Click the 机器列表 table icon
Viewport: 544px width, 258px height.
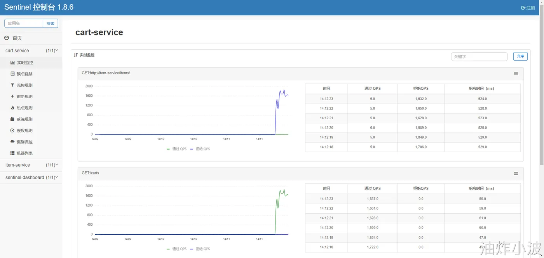coord(12,153)
